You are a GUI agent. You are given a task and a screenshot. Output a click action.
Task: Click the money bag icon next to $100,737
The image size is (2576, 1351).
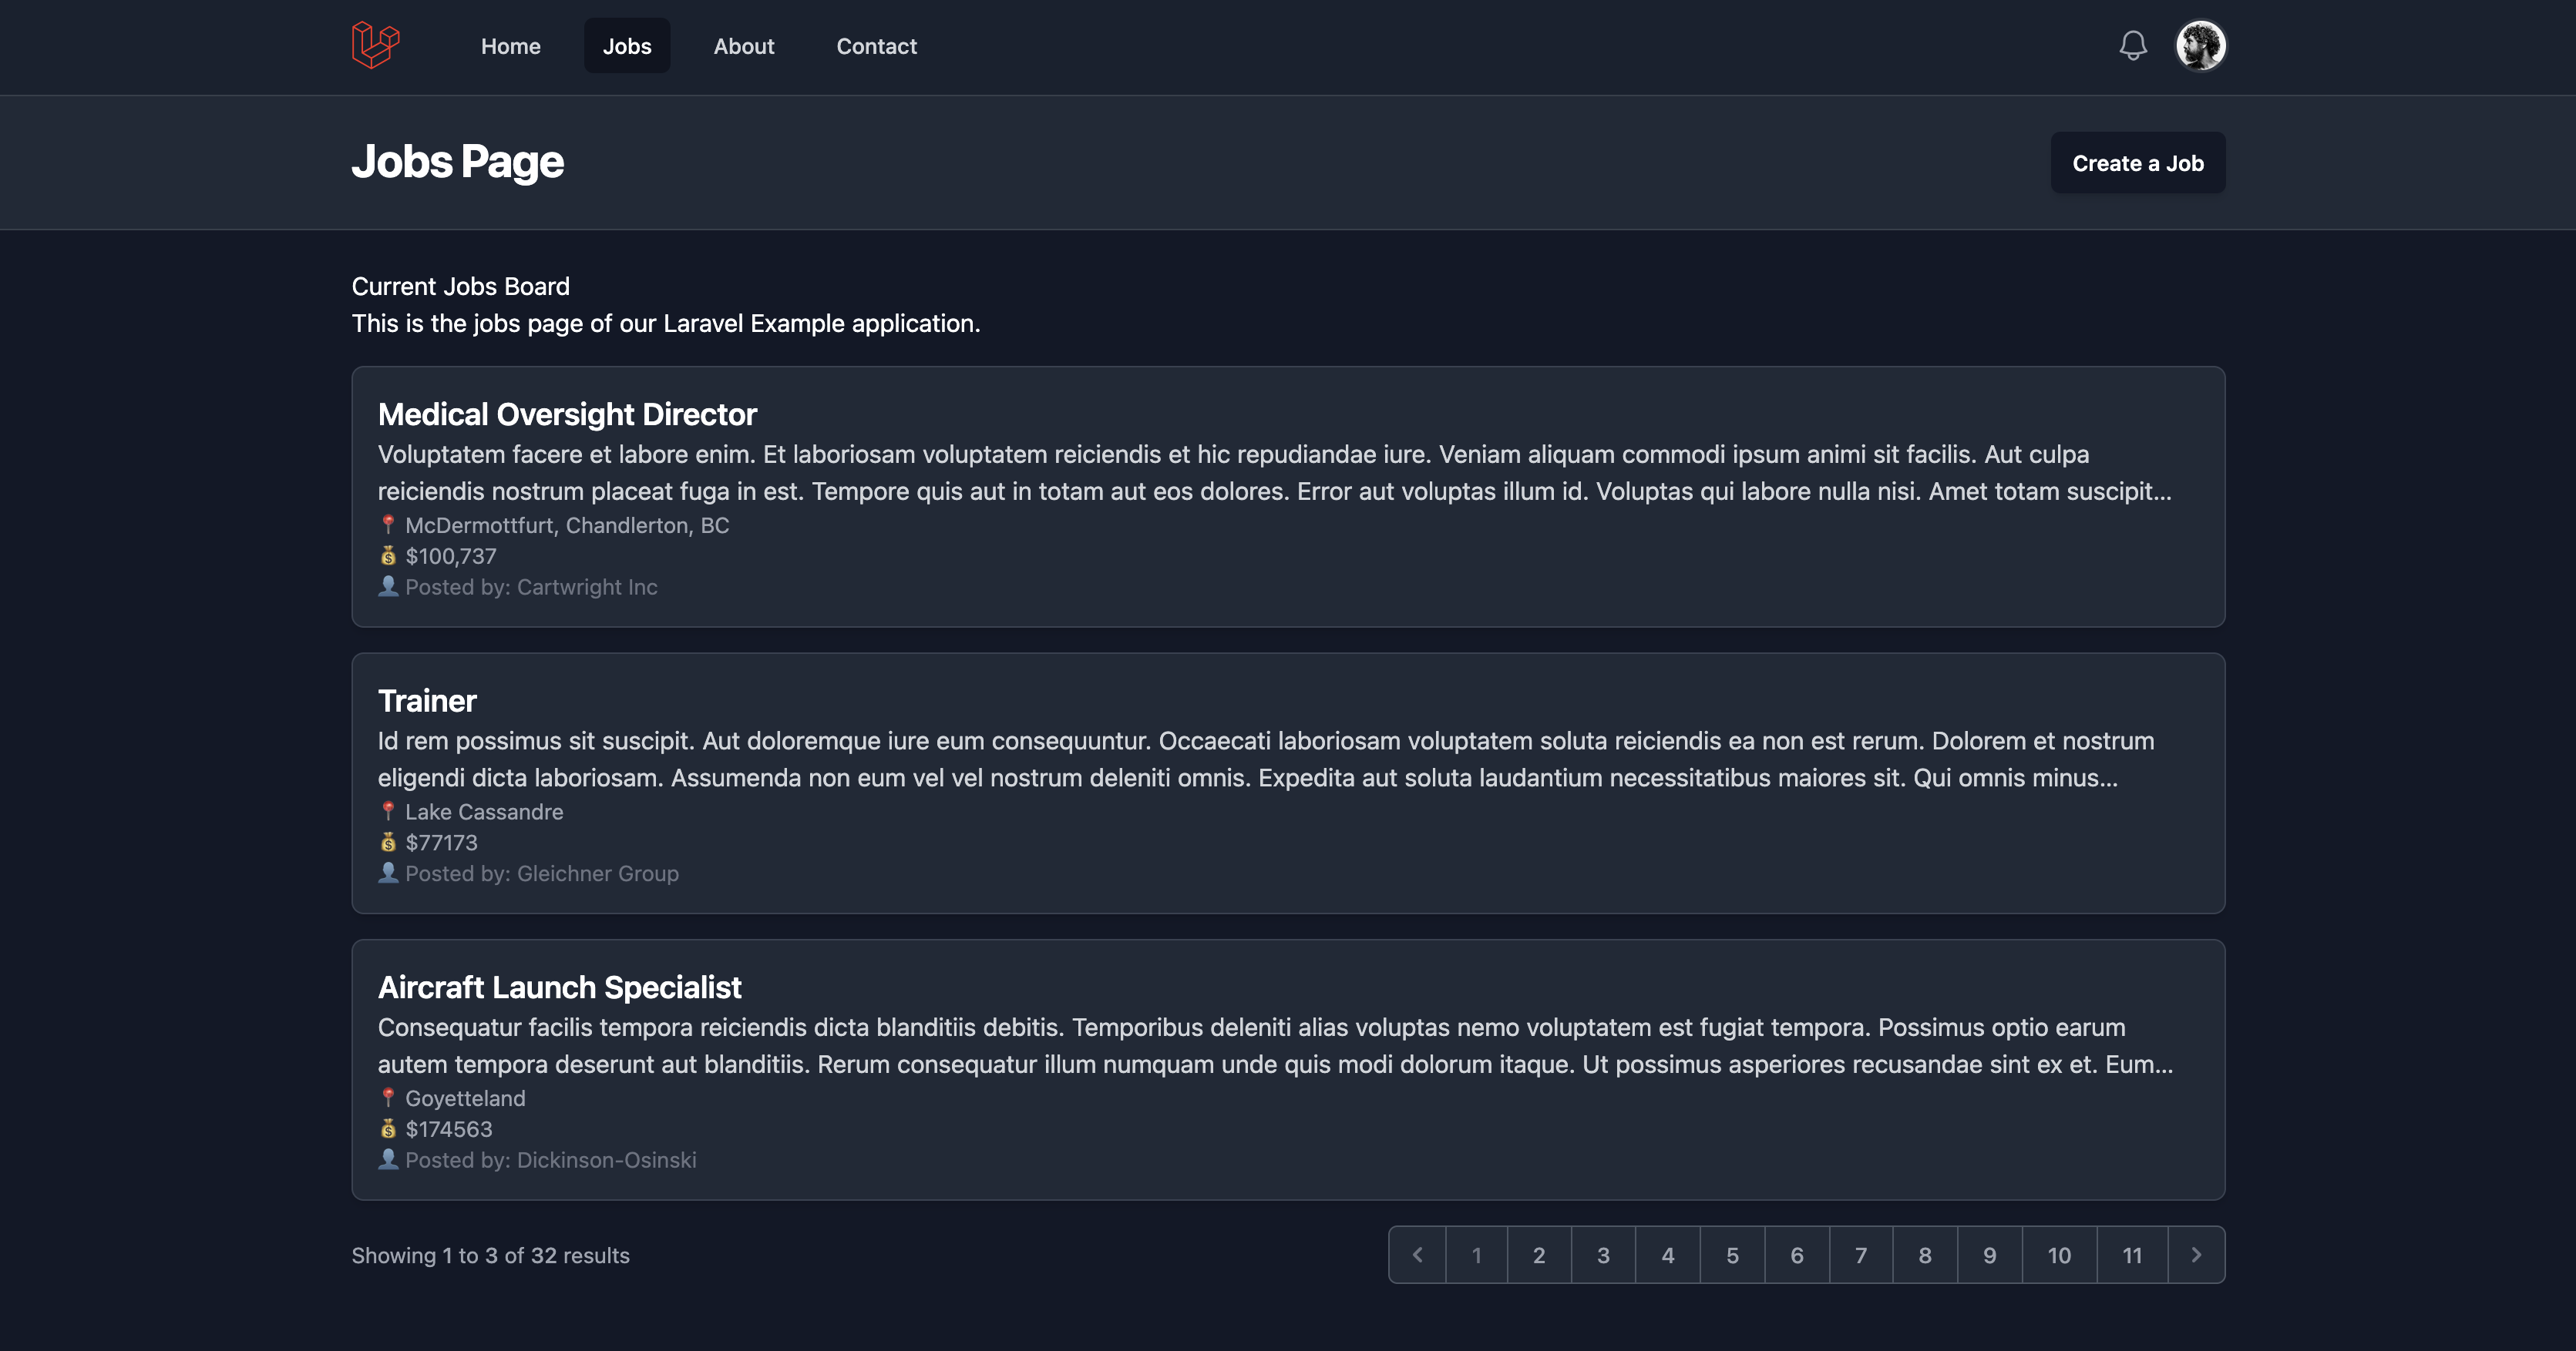click(x=388, y=557)
